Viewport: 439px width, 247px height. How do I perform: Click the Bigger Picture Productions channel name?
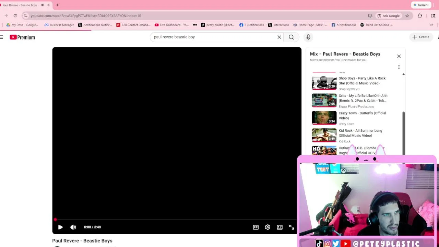(x=356, y=107)
